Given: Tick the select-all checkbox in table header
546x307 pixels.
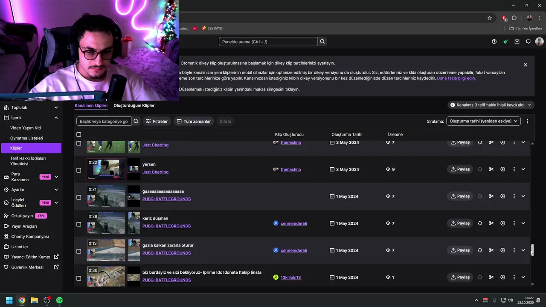Looking at the screenshot, I should point(78,134).
